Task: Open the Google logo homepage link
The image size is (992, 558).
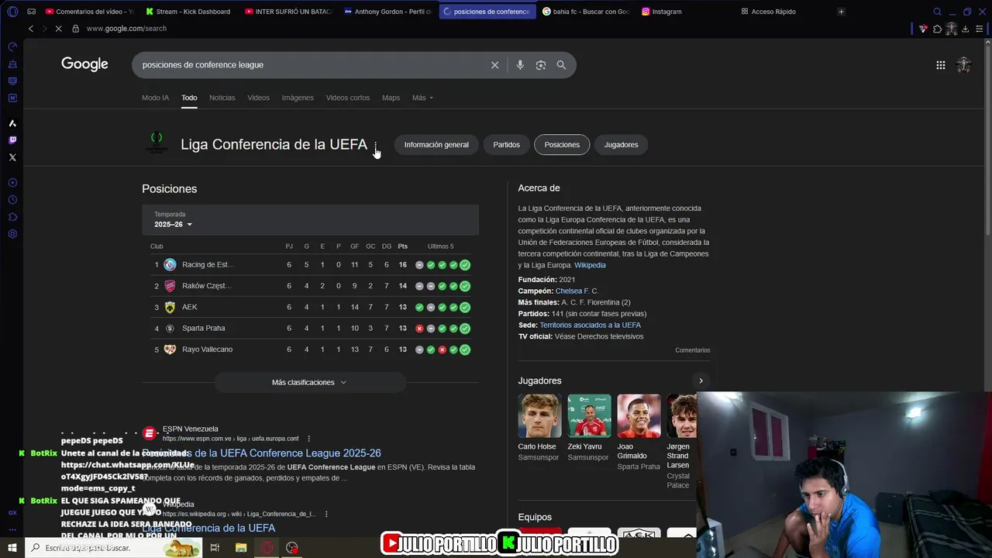Action: coord(85,64)
